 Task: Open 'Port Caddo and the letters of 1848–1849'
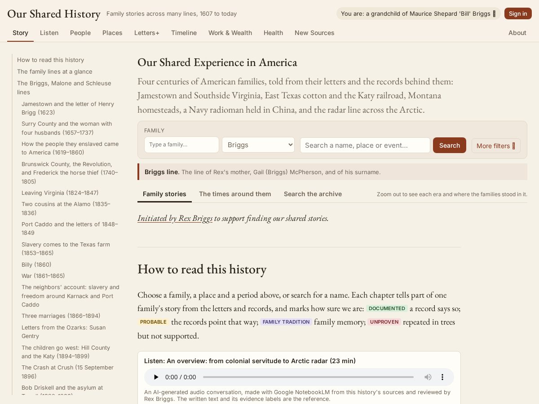70,228
